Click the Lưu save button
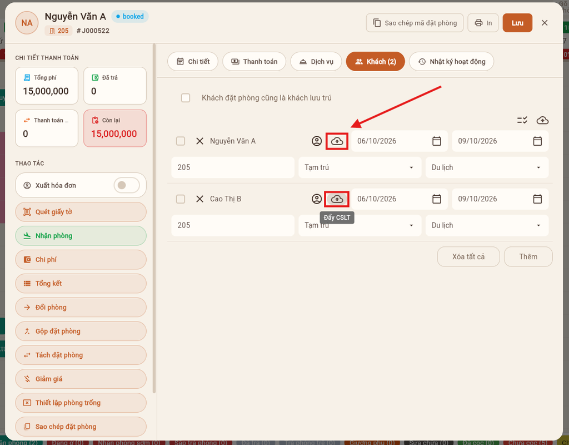The height and width of the screenshot is (445, 569). [x=517, y=23]
